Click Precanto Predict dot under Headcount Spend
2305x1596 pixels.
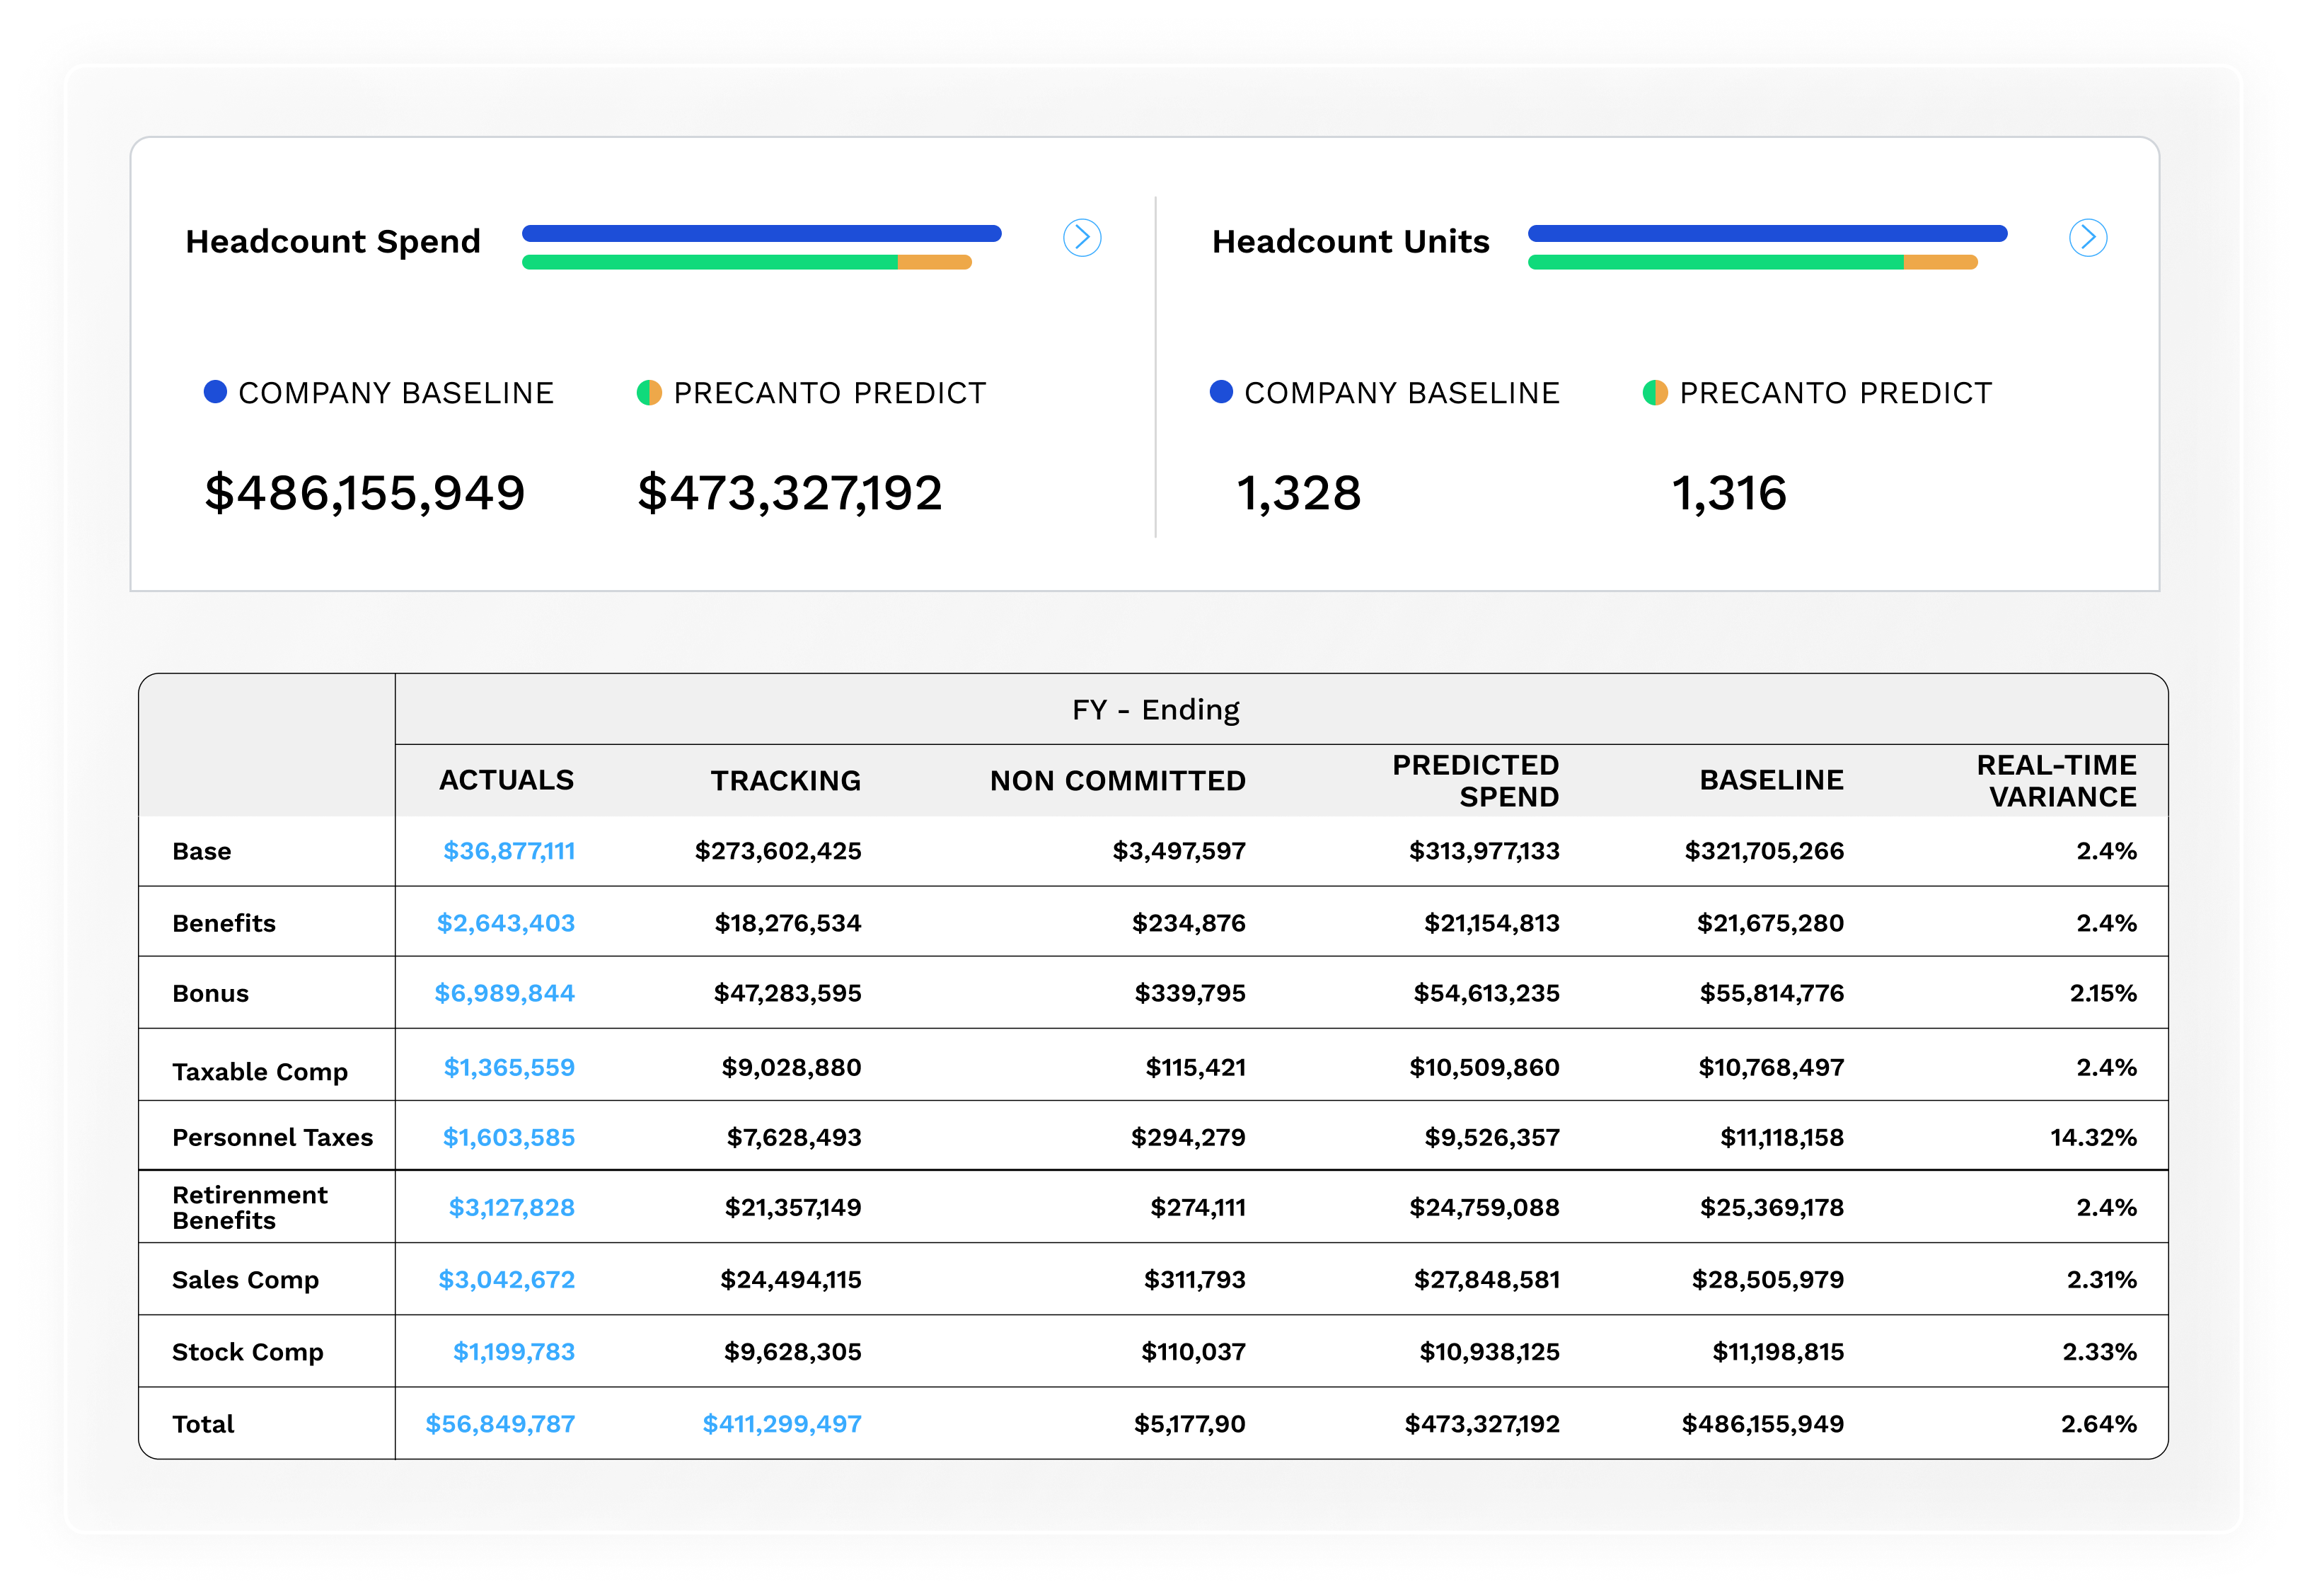click(x=649, y=392)
